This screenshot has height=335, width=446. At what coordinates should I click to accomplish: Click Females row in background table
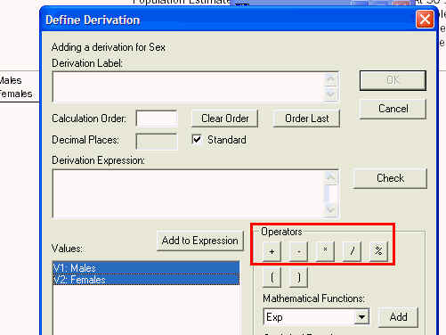click(x=16, y=94)
